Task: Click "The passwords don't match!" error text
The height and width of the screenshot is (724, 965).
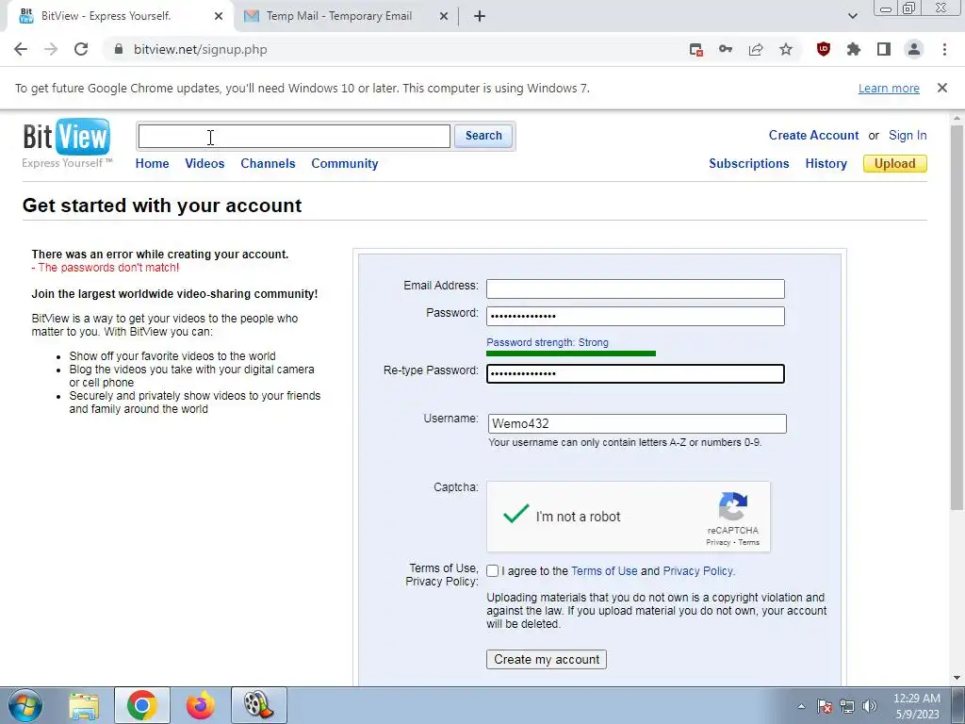Action: point(109,267)
